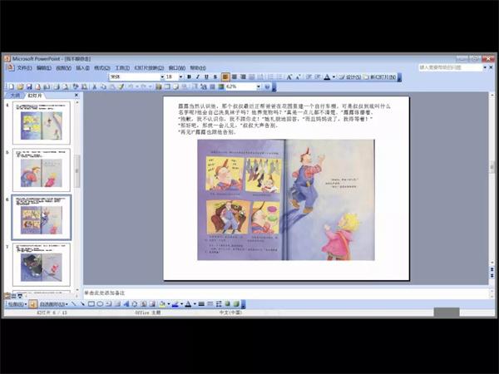Select the Rectangle drawing tool
Image resolution: width=499 pixels, height=374 pixels.
91,304
